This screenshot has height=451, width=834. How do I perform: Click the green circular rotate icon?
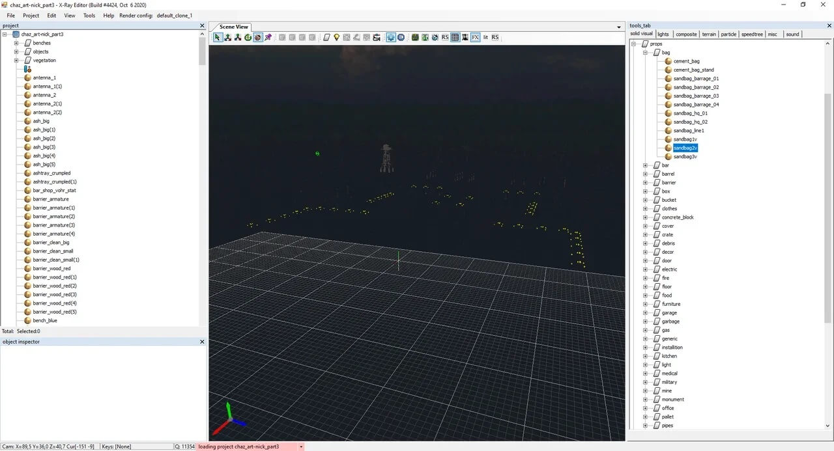[248, 38]
